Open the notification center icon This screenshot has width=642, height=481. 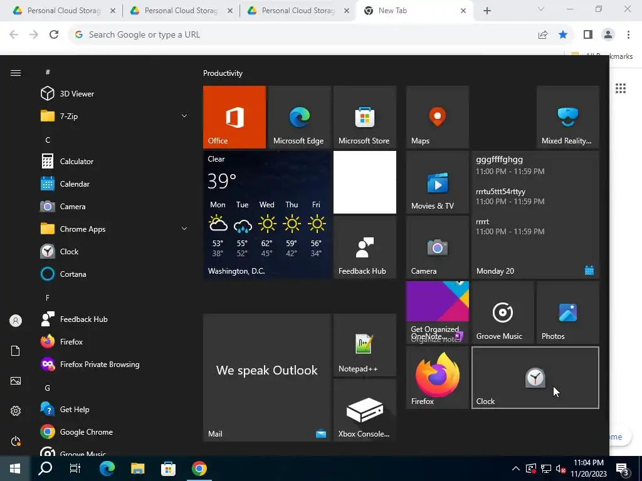(623, 468)
